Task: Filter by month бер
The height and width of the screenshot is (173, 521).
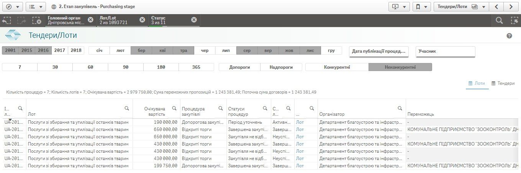Action: coord(141,50)
